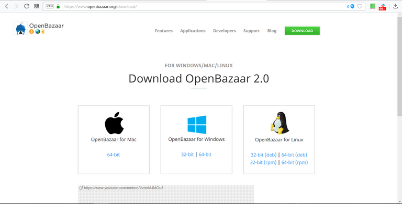The height and width of the screenshot is (204, 402).
Task: Open the YouTube embed link icon
Action: (x=81, y=188)
